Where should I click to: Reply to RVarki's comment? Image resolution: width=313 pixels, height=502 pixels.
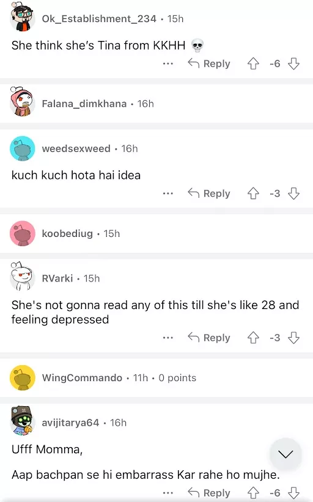pyautogui.click(x=209, y=338)
